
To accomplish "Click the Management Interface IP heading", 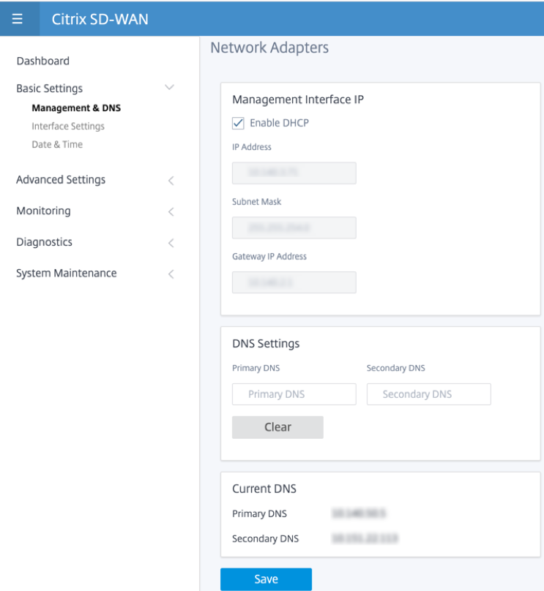I will tap(298, 99).
